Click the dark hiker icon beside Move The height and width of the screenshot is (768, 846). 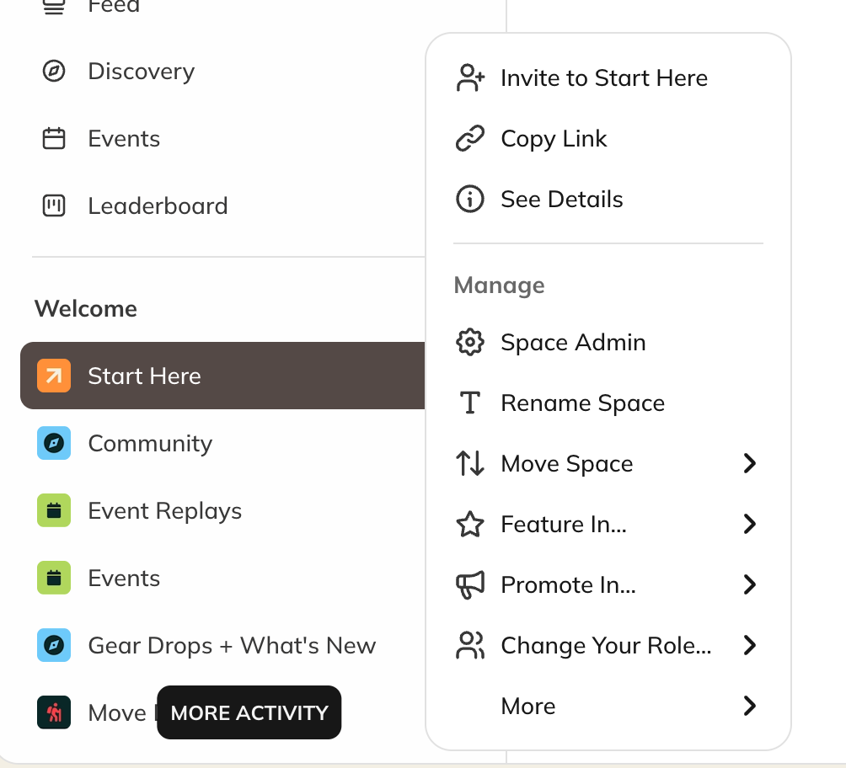pos(54,712)
